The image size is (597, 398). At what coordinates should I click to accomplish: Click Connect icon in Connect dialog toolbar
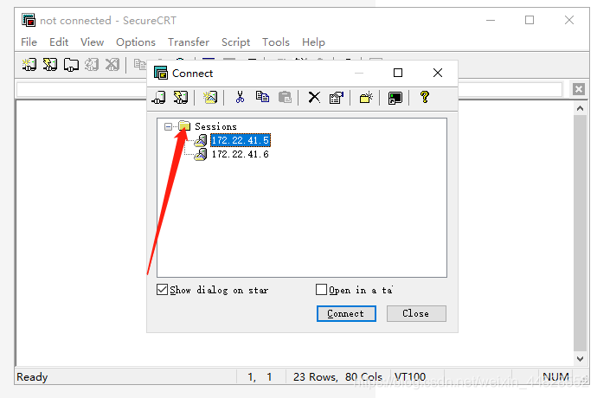(159, 98)
